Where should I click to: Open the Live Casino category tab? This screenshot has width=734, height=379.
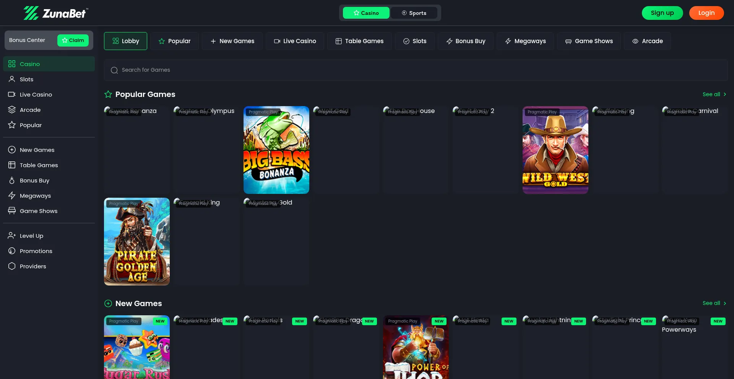[x=295, y=41]
